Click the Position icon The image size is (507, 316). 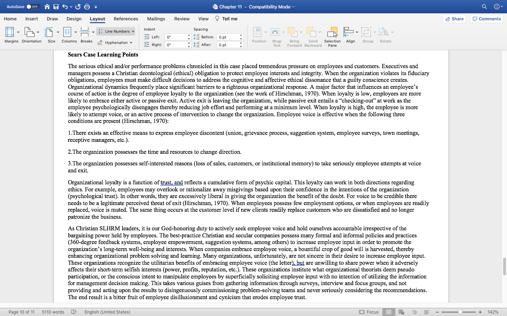[x=257, y=32]
